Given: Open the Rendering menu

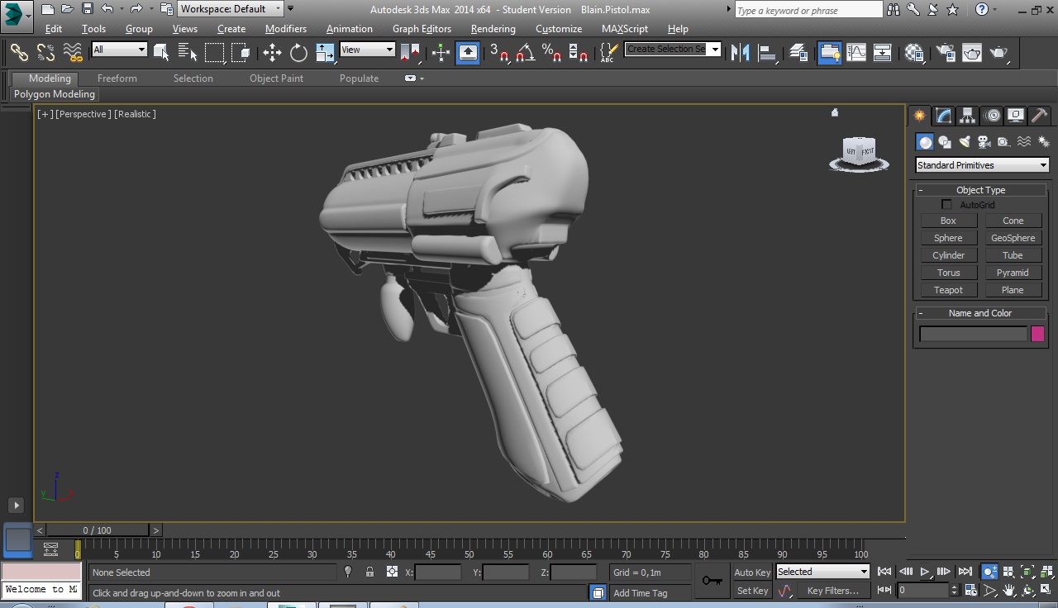Looking at the screenshot, I should tap(493, 28).
